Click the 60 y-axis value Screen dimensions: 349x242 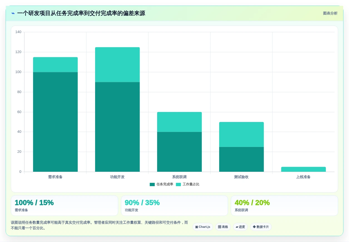point(19,112)
